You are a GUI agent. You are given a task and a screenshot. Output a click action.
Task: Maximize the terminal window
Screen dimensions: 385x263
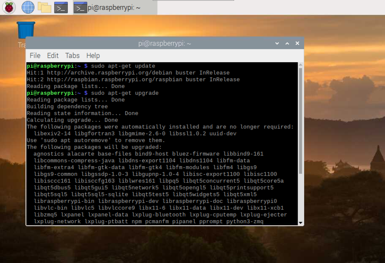pyautogui.click(x=287, y=43)
